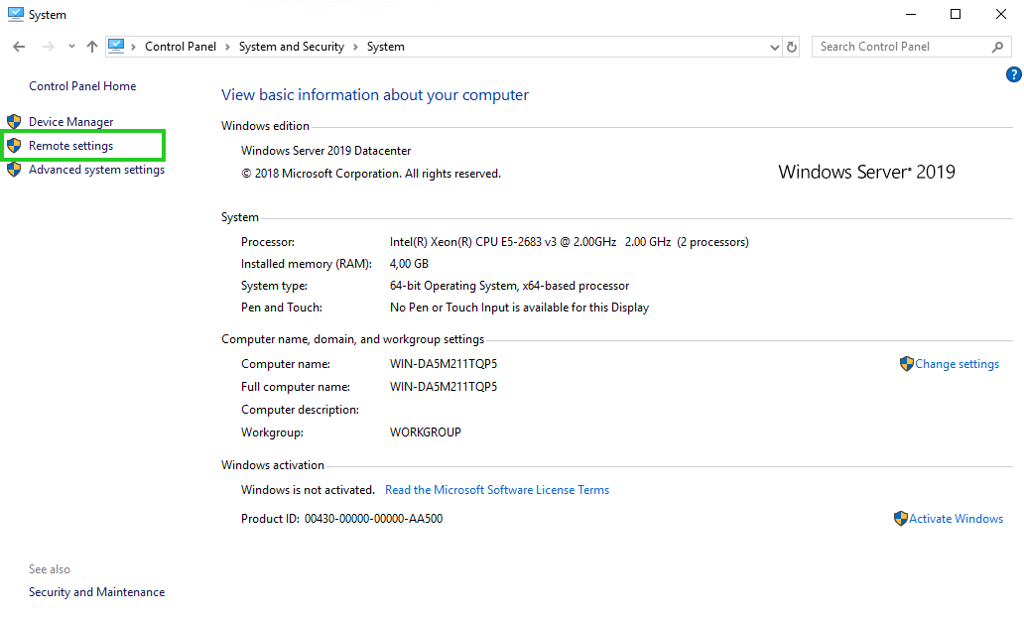Open Recent locations dropdown arrow
The image size is (1024, 619).
[x=71, y=47]
